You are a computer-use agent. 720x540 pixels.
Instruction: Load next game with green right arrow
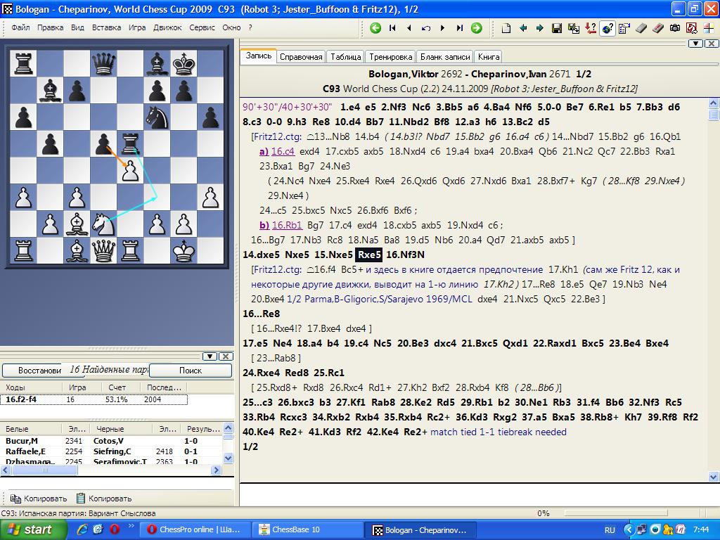(477, 28)
